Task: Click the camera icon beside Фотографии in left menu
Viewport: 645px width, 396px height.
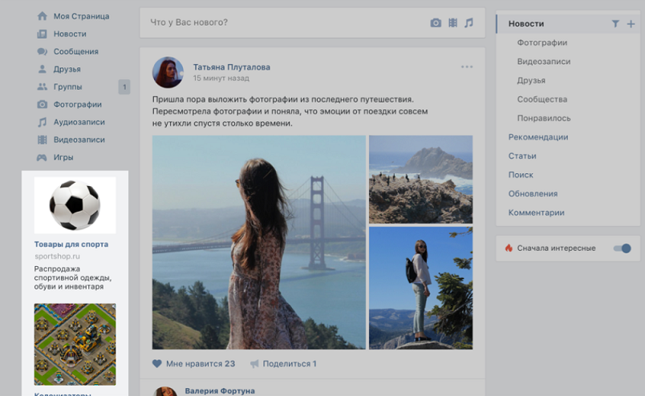Action: 42,104
